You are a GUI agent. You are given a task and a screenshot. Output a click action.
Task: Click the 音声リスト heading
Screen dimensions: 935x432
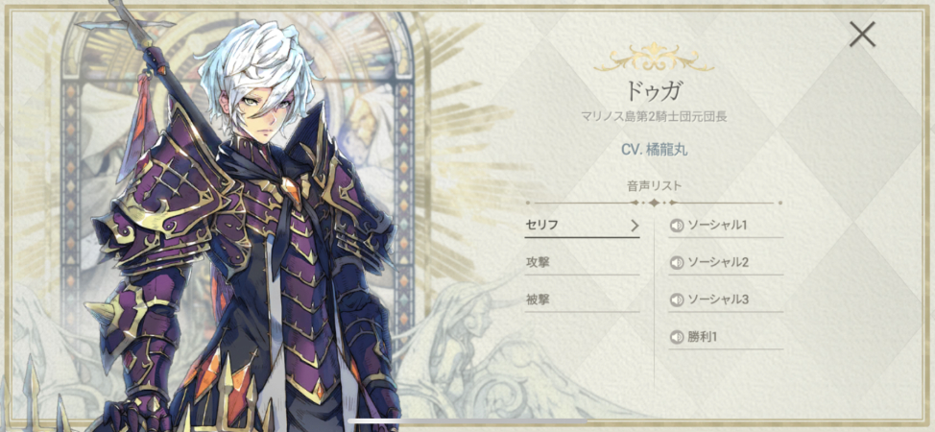(x=654, y=186)
